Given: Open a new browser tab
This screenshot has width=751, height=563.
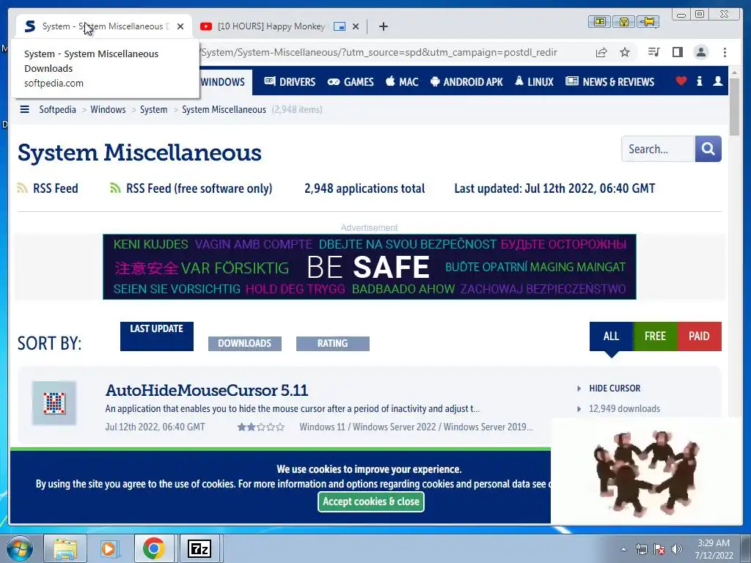Looking at the screenshot, I should tap(383, 26).
